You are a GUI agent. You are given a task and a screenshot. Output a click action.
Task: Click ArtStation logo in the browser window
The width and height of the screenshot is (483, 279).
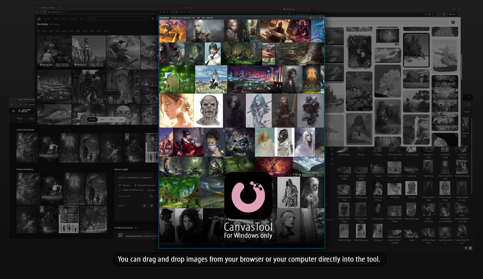tap(39, 19)
